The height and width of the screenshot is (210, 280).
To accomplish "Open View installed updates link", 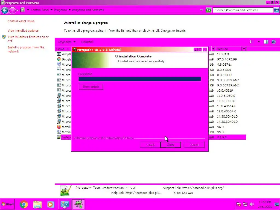I will [23, 31].
